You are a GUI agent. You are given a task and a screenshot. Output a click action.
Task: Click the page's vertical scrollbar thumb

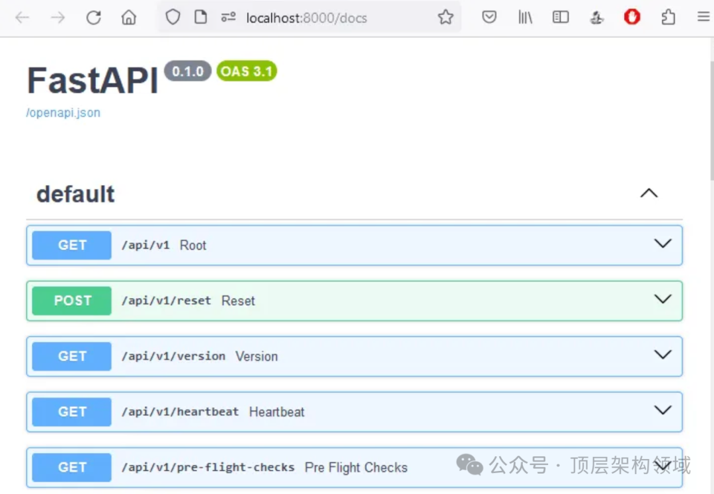tap(711, 121)
